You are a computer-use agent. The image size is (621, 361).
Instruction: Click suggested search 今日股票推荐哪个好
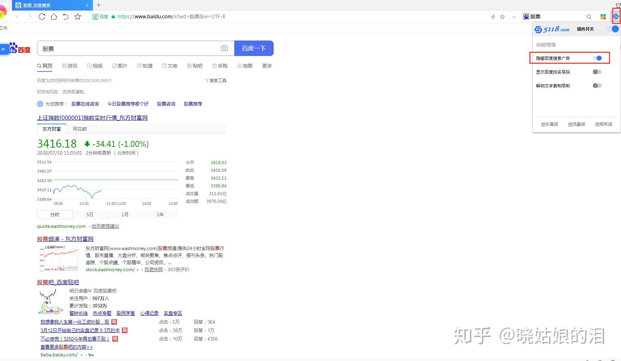(128, 104)
